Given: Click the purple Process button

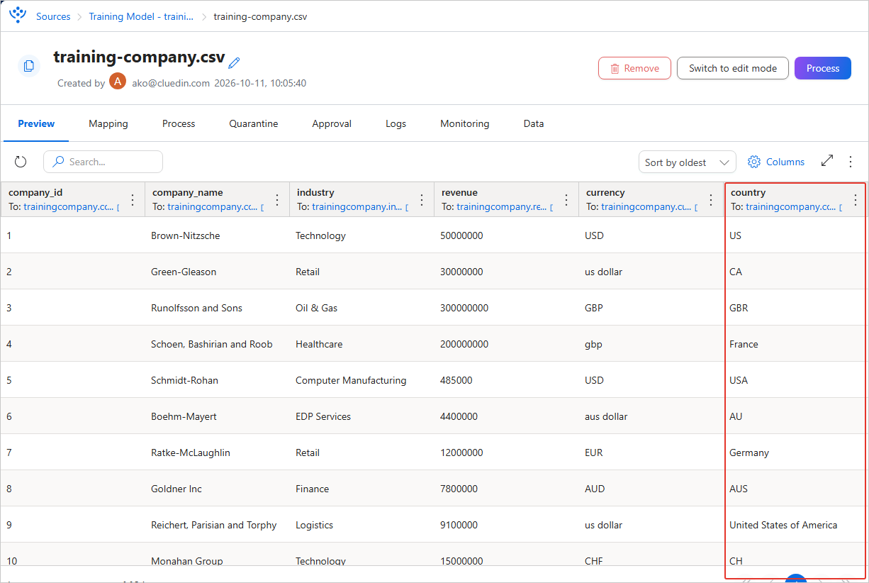Looking at the screenshot, I should [x=823, y=68].
